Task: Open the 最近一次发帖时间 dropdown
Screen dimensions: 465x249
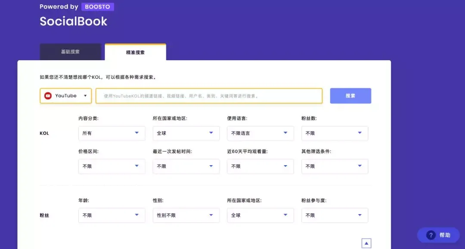Action: click(186, 166)
